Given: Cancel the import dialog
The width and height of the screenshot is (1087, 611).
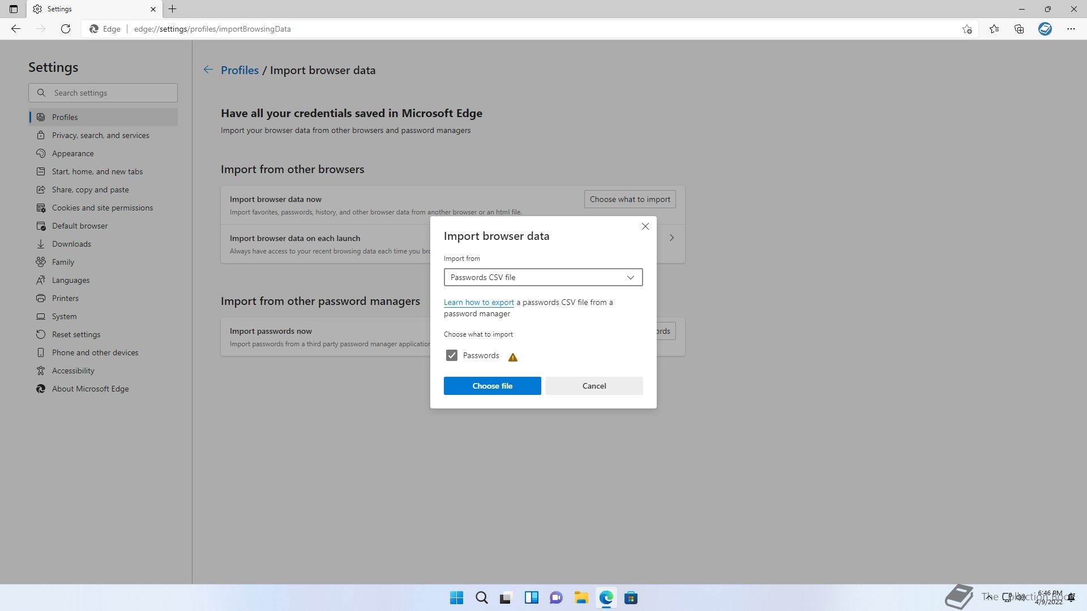Looking at the screenshot, I should click(594, 386).
